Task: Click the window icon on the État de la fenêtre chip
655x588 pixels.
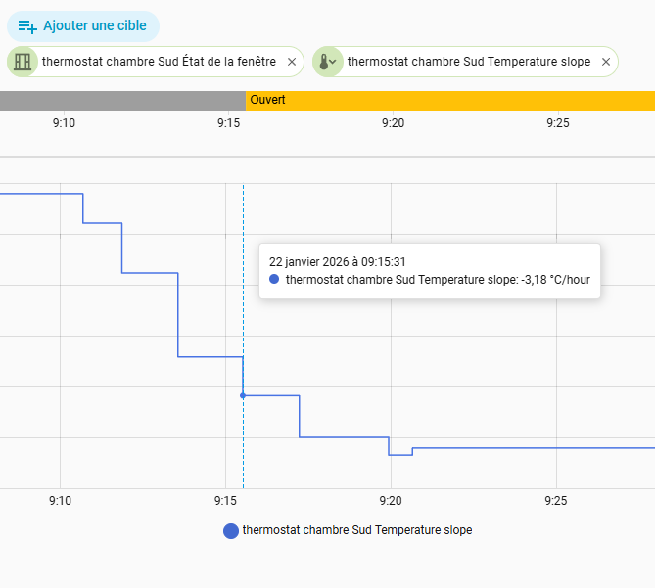Action: pos(23,62)
